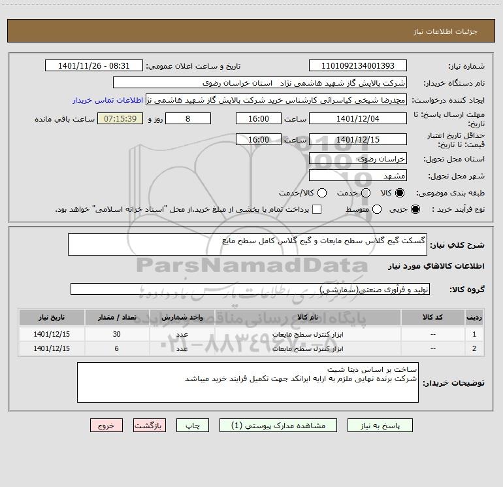Click the تاریخ نیاز column header
Screen dimensions: 503x487
[52, 317]
